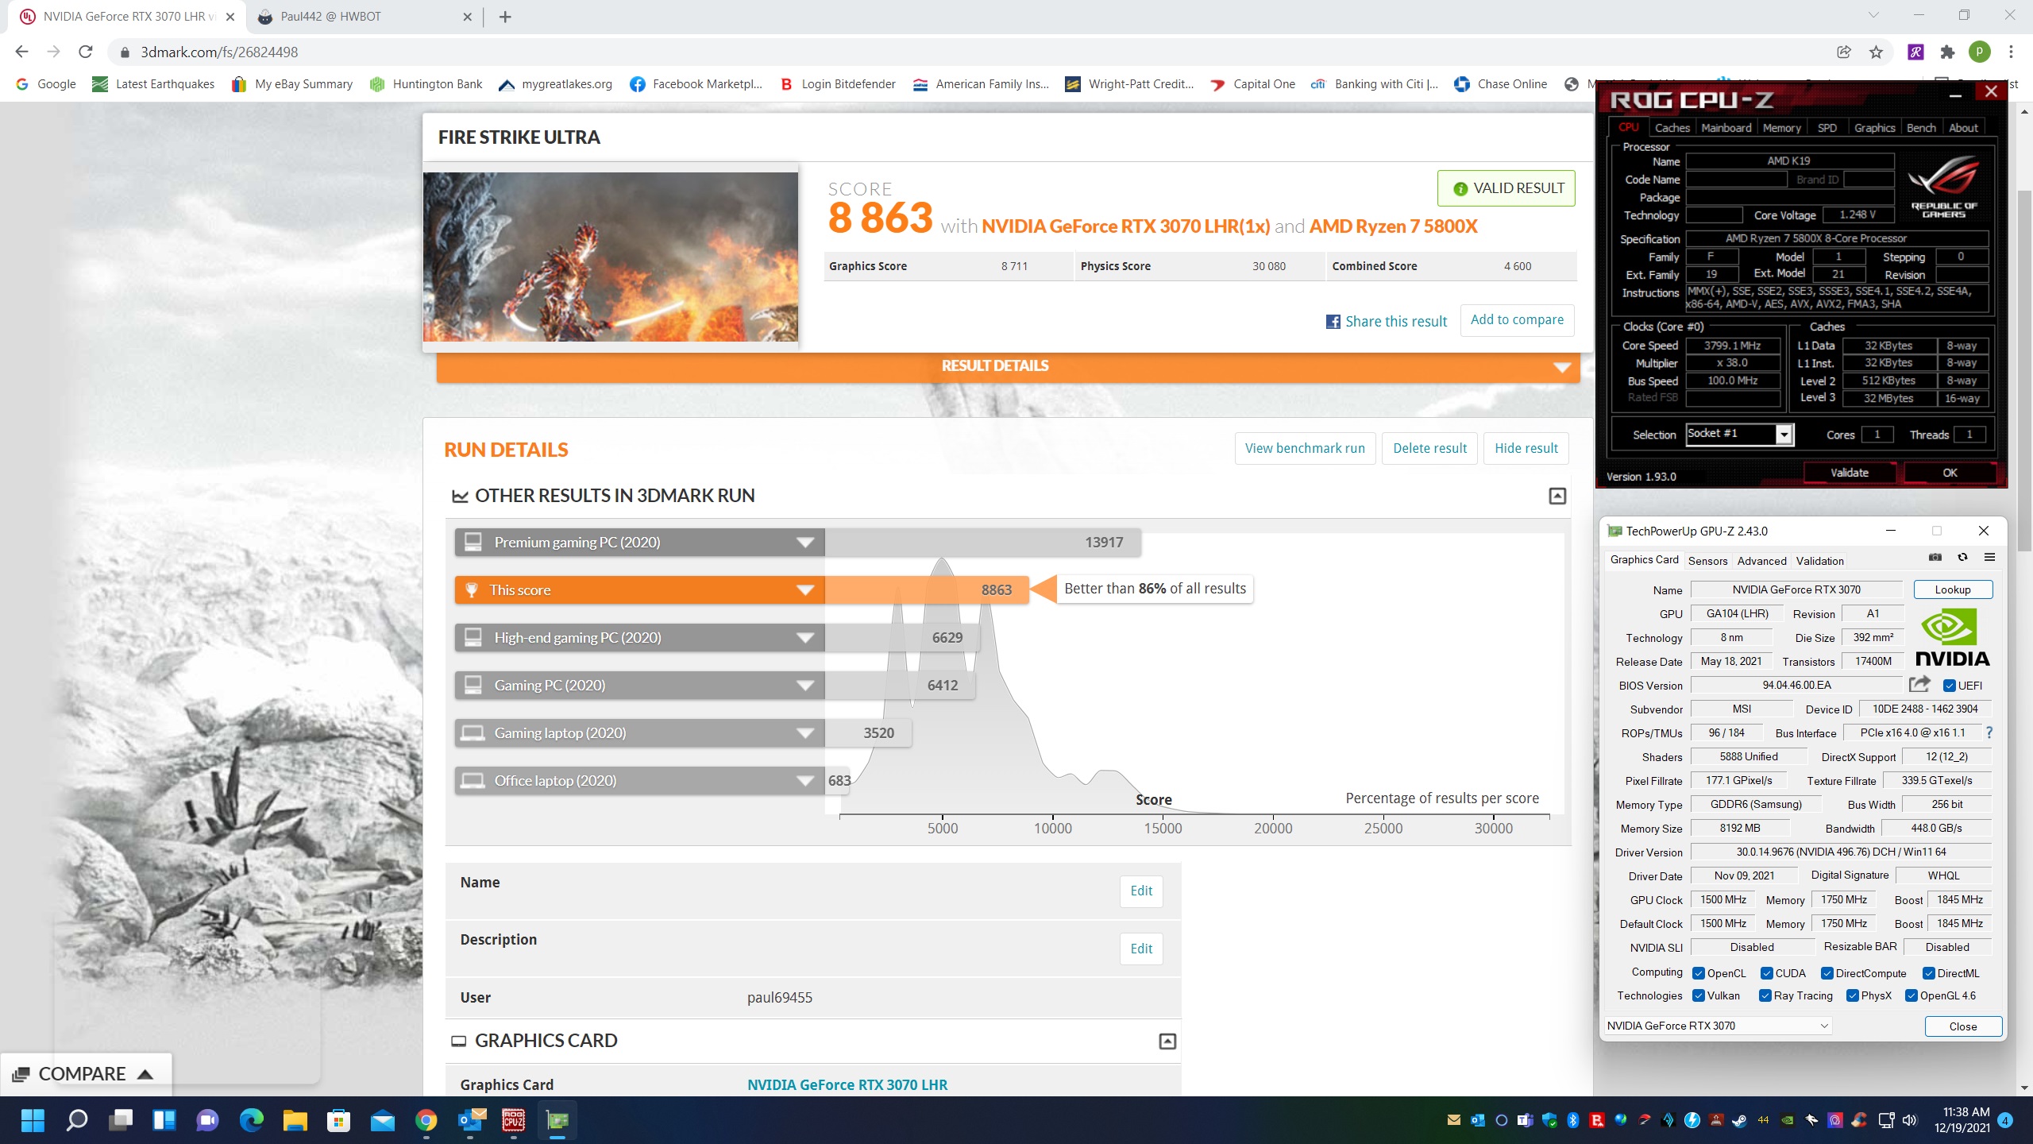Toggle the OpenGL 4.6 checkbox
2033x1144 pixels.
tap(1911, 995)
